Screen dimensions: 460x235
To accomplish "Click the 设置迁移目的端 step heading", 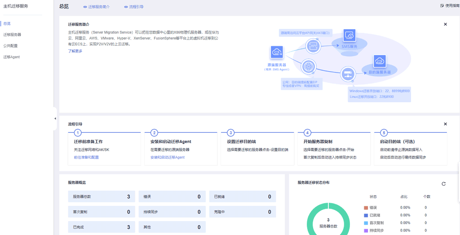I will 241,142.
